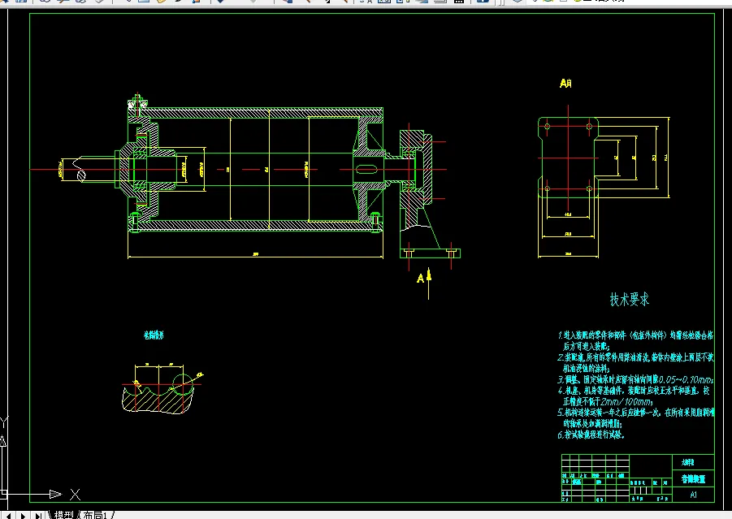
Task: Select the cyan label above the groove detail
Action: pyautogui.click(x=154, y=335)
